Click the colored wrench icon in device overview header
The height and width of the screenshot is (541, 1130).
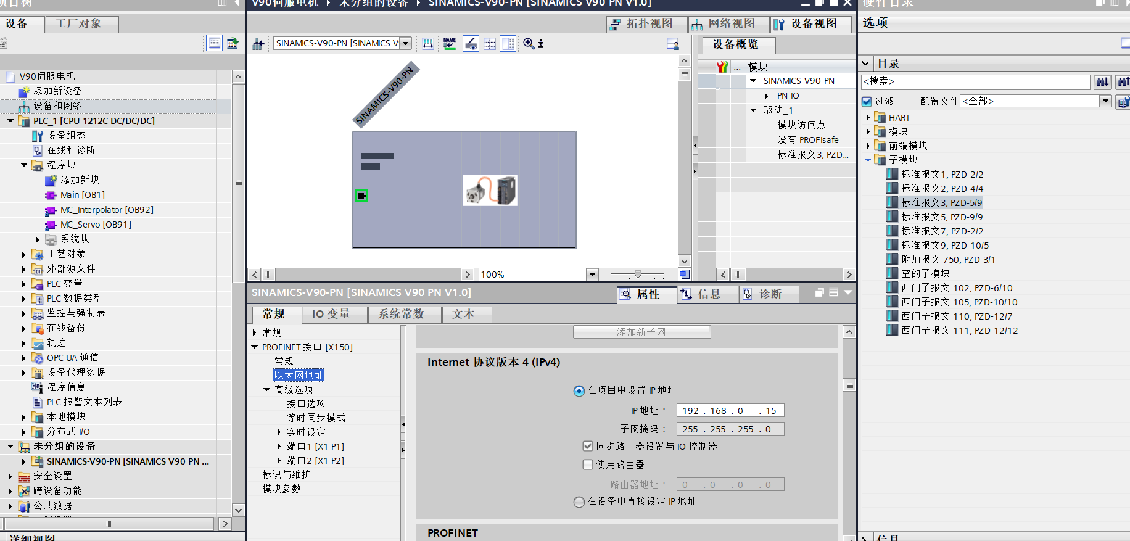[x=722, y=67]
